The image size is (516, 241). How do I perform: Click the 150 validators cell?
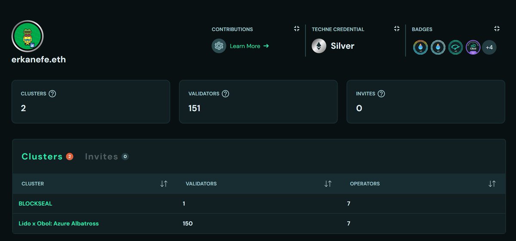click(187, 223)
